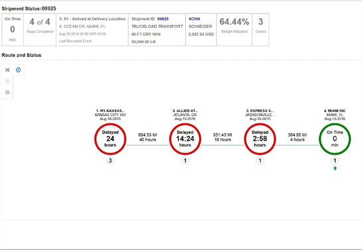Select the blue compass control icon
Viewport: 362px width, 250px height.
coord(18,70)
